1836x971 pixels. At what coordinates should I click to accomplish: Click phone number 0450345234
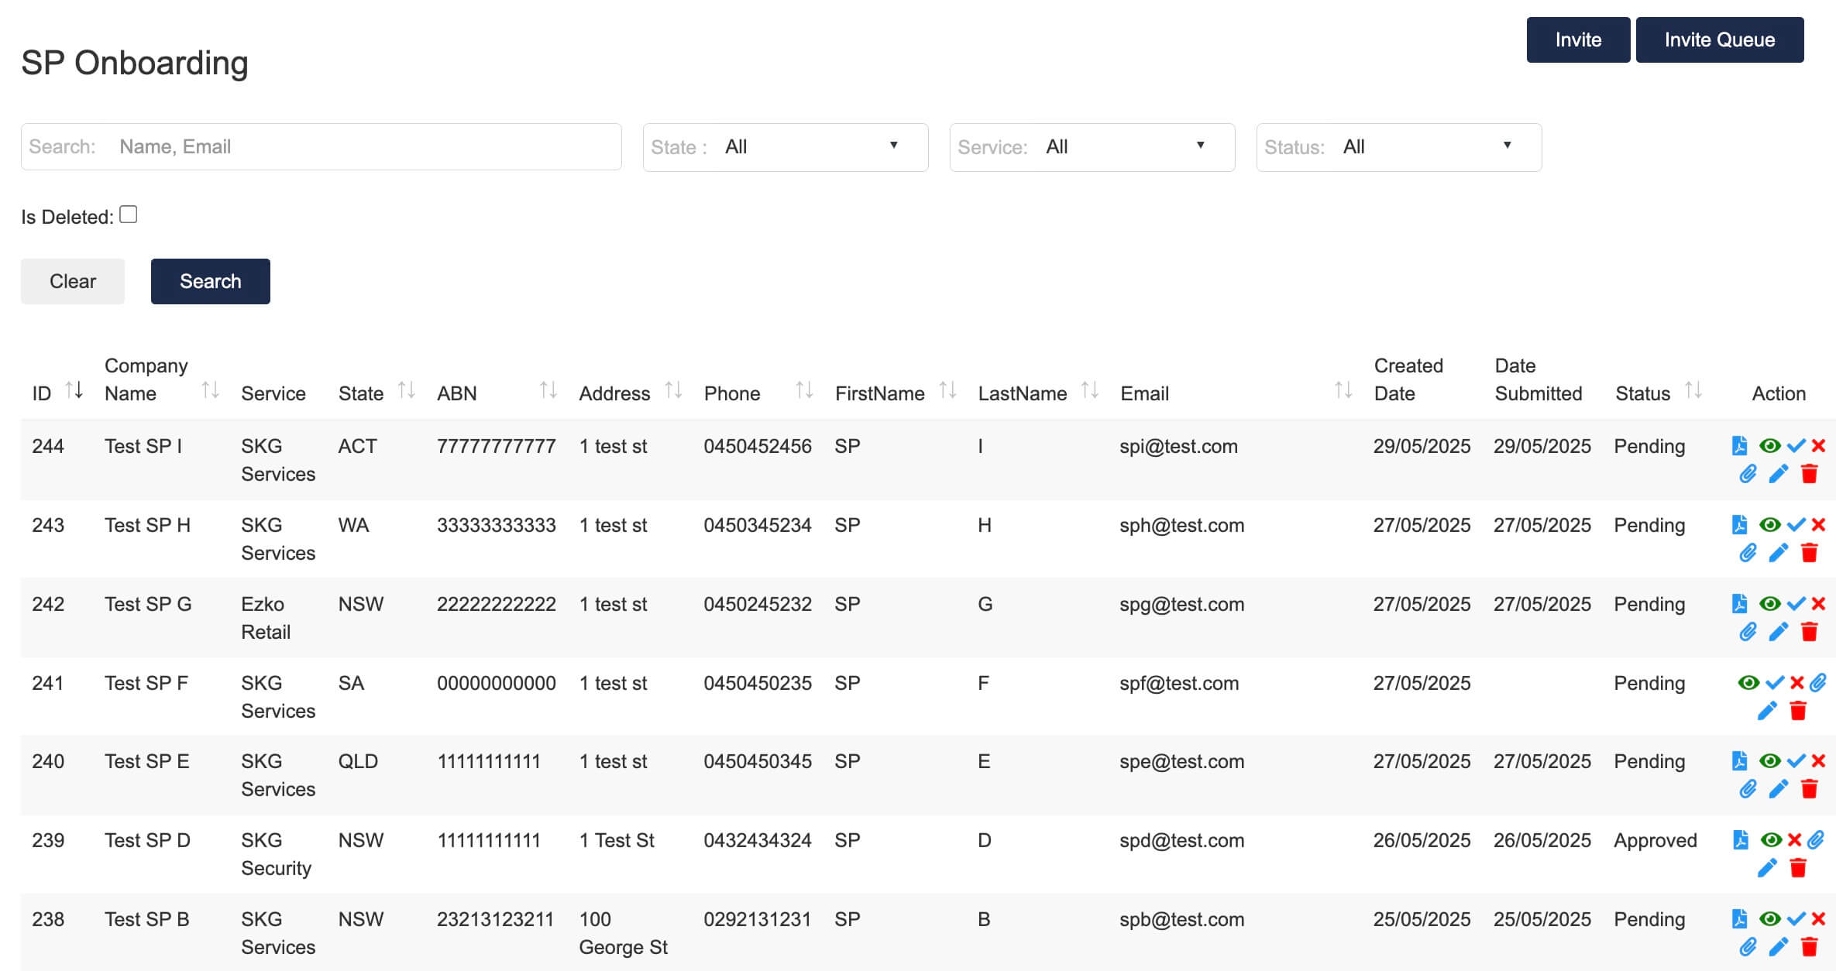(x=757, y=525)
